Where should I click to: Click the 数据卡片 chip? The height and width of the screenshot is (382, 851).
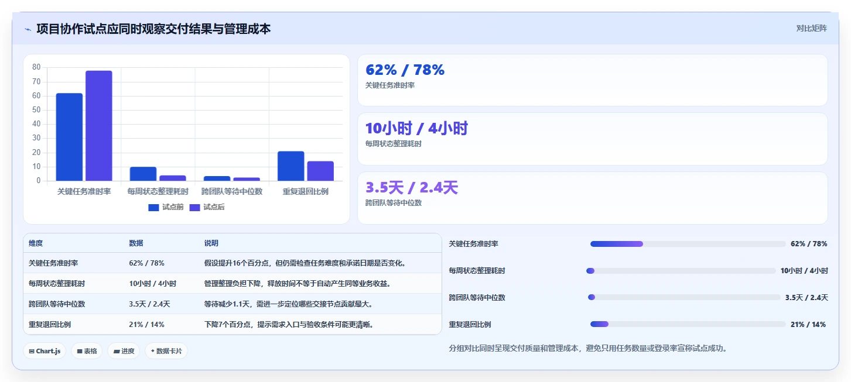pos(166,351)
